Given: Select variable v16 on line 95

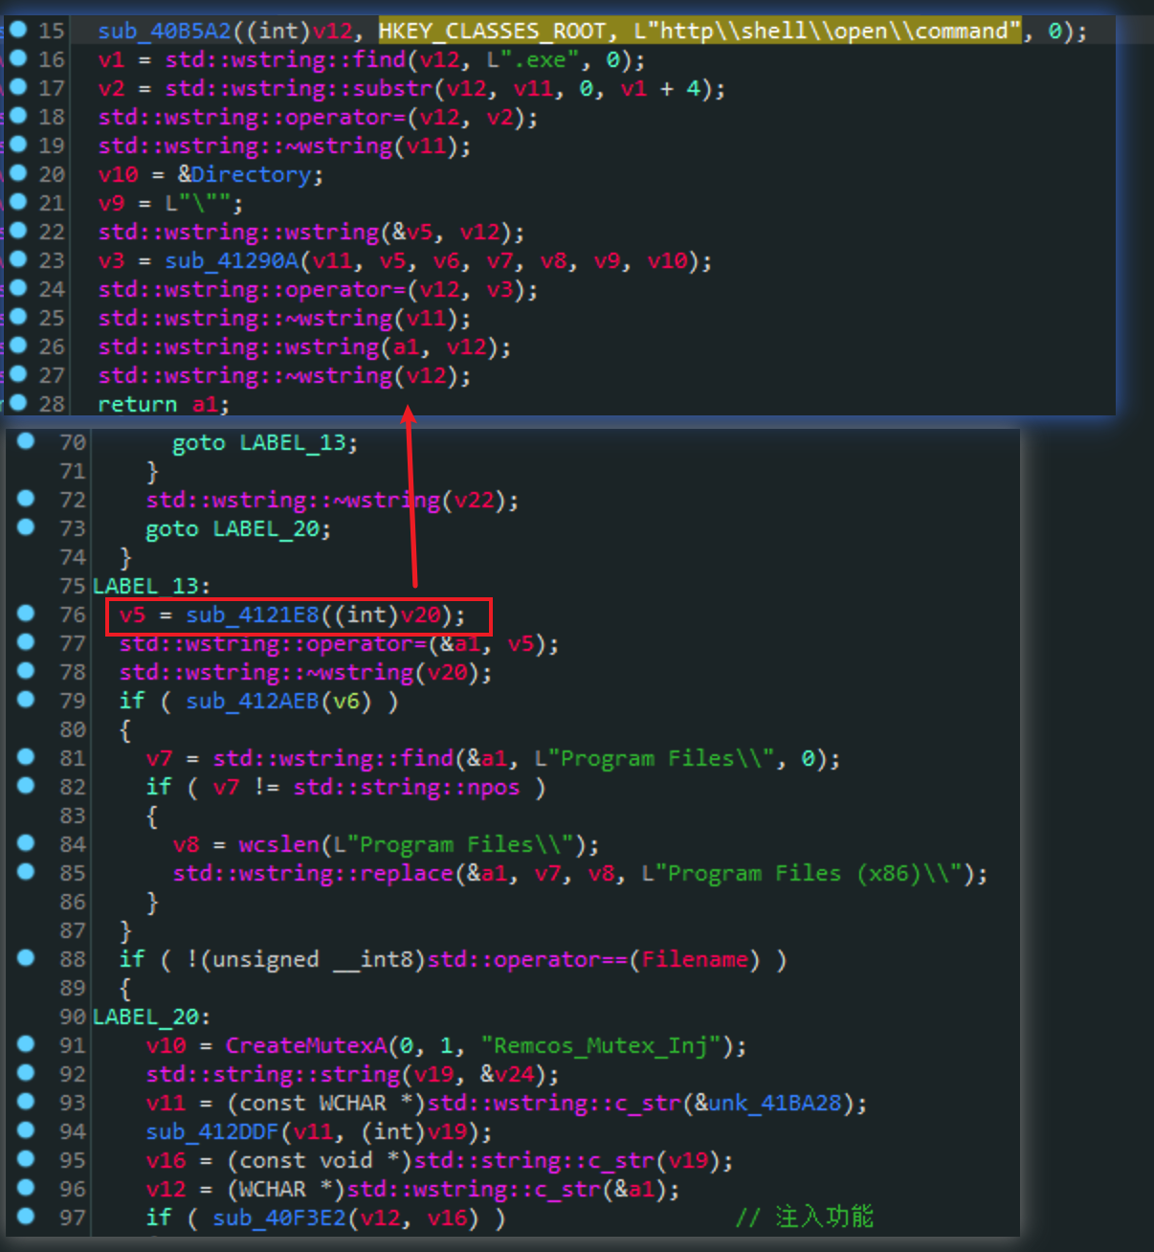Looking at the screenshot, I should coord(166,1161).
